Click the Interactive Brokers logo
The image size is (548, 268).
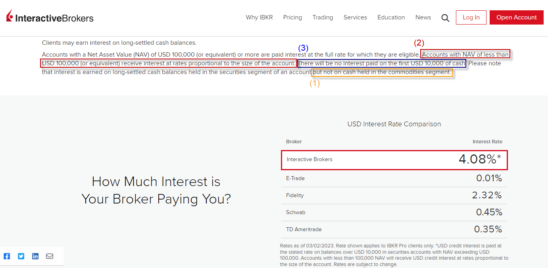pos(50,17)
